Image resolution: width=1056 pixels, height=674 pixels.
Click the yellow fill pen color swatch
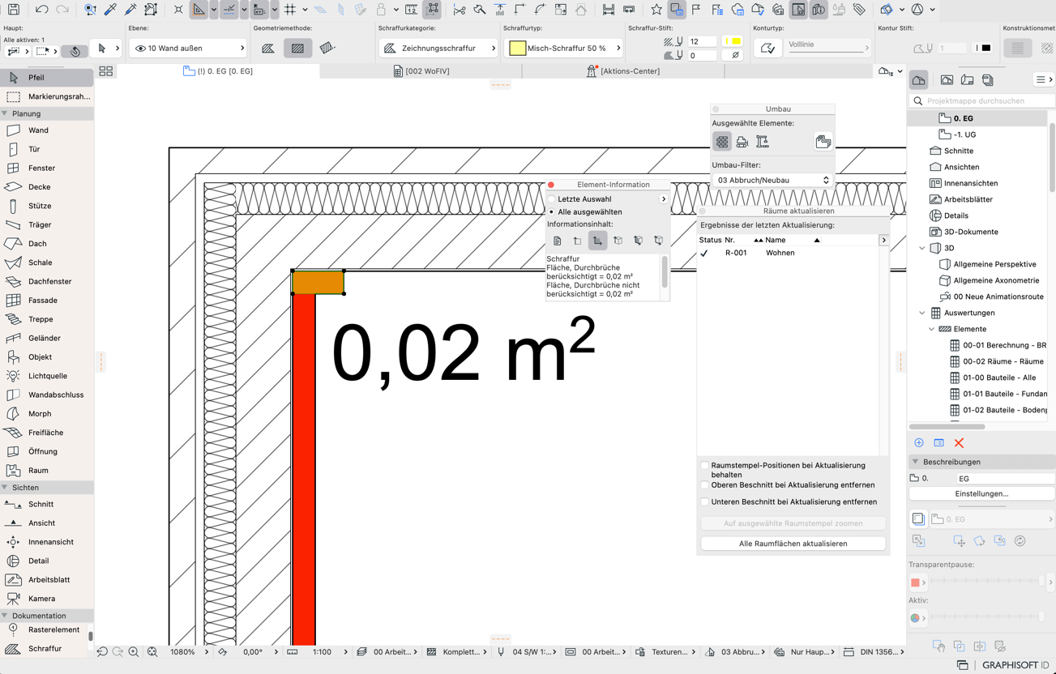click(x=733, y=41)
